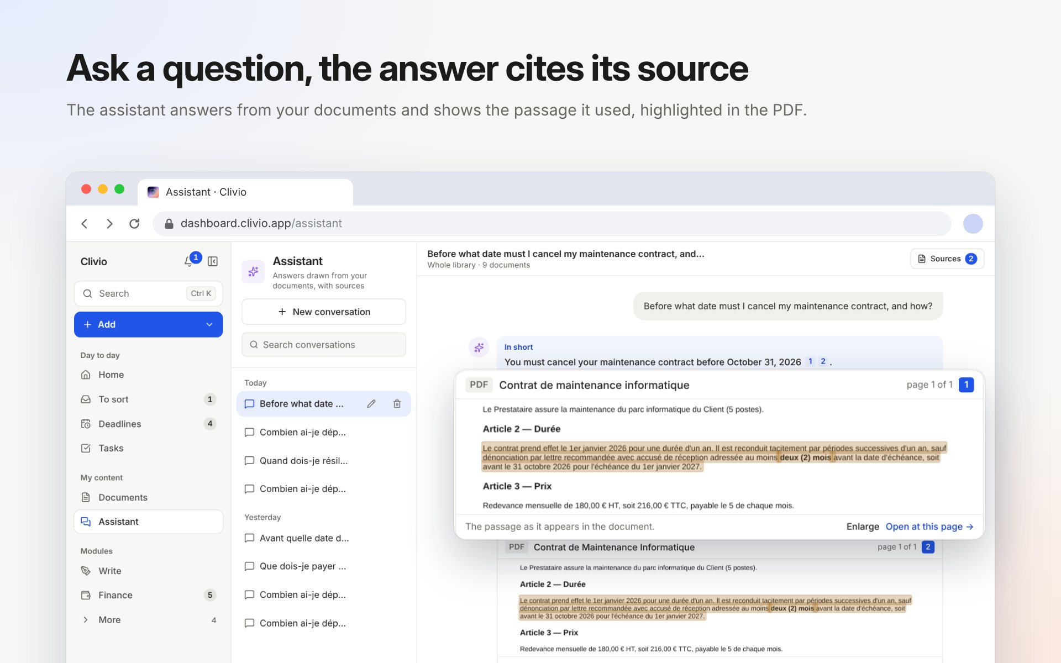Image resolution: width=1061 pixels, height=663 pixels.
Task: Open 'Que dois-je payer ...' conversation
Action: pyautogui.click(x=324, y=566)
